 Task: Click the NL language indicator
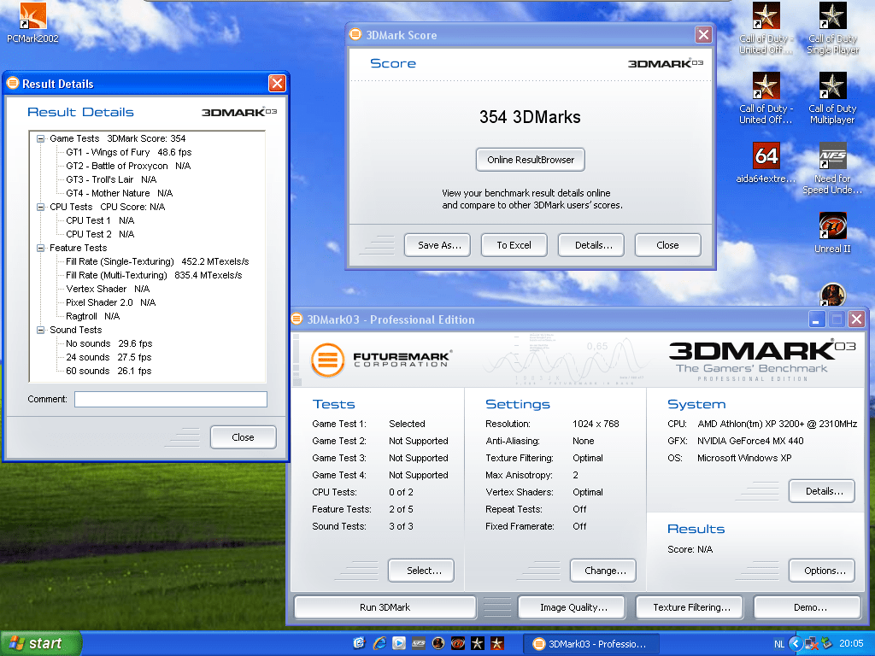(x=779, y=644)
